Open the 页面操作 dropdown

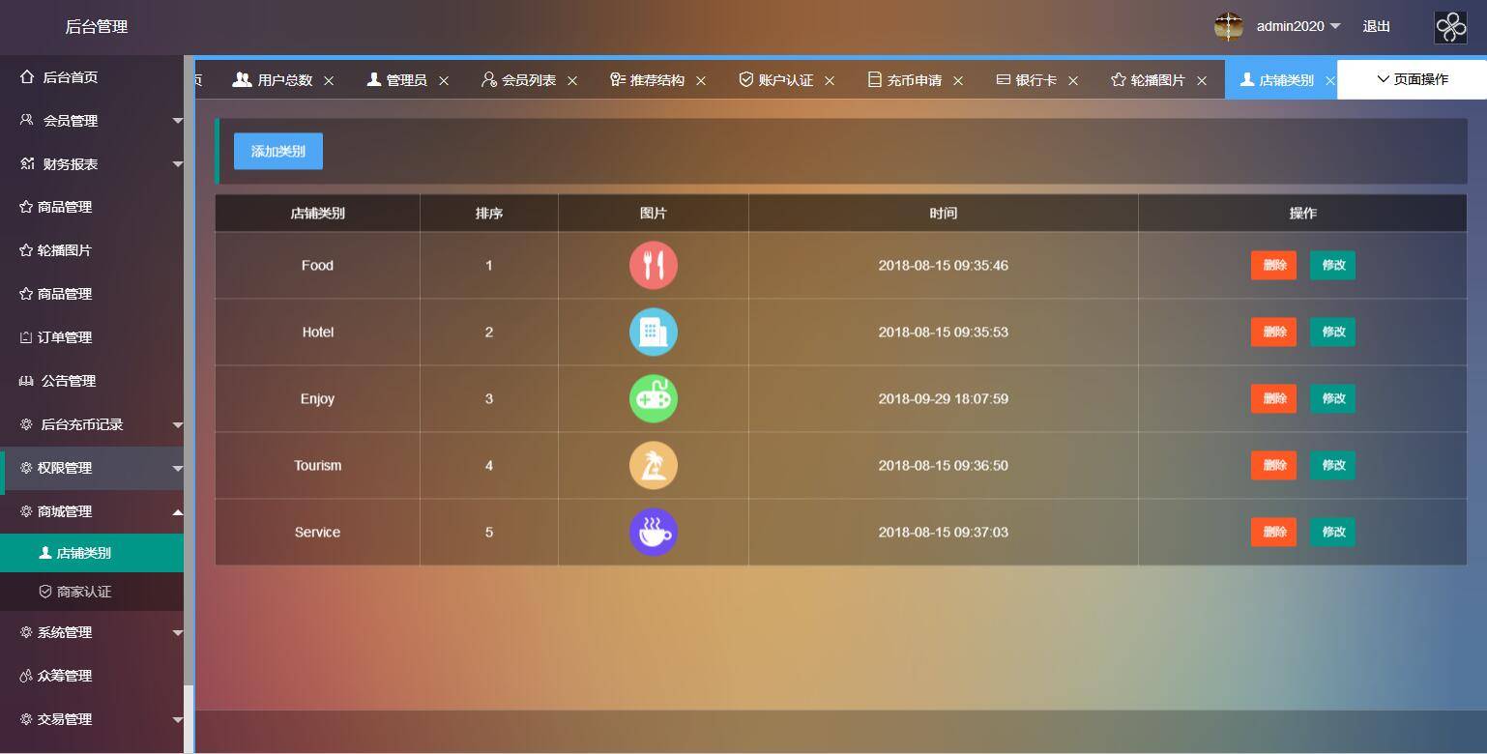pos(1413,79)
